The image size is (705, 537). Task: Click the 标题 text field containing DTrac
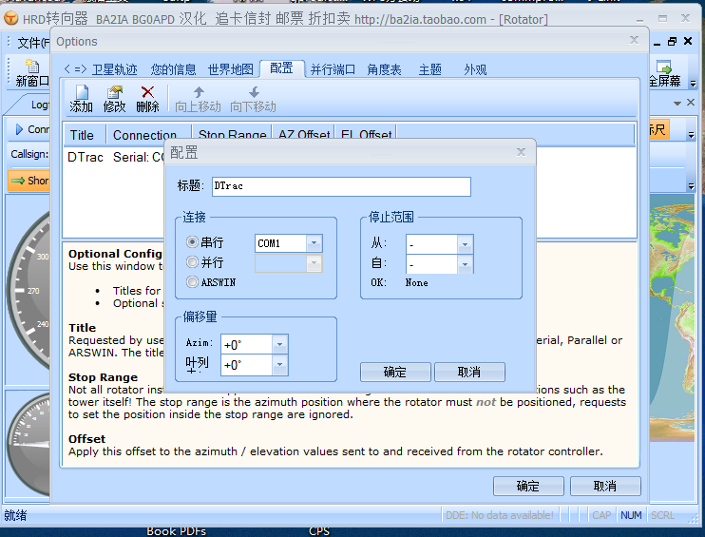tap(340, 186)
